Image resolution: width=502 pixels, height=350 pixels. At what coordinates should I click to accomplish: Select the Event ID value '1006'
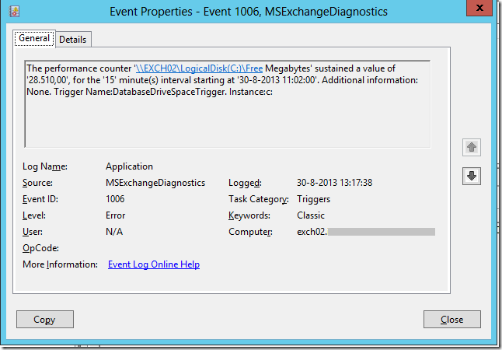click(115, 199)
